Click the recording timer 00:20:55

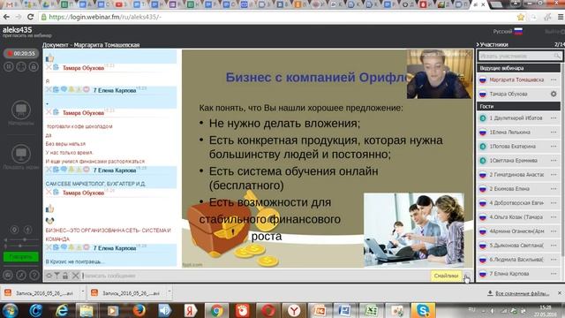tap(21, 54)
